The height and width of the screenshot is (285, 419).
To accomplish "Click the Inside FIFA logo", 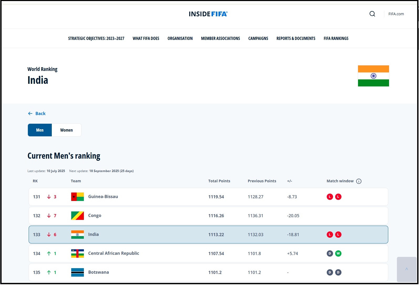I will [208, 14].
